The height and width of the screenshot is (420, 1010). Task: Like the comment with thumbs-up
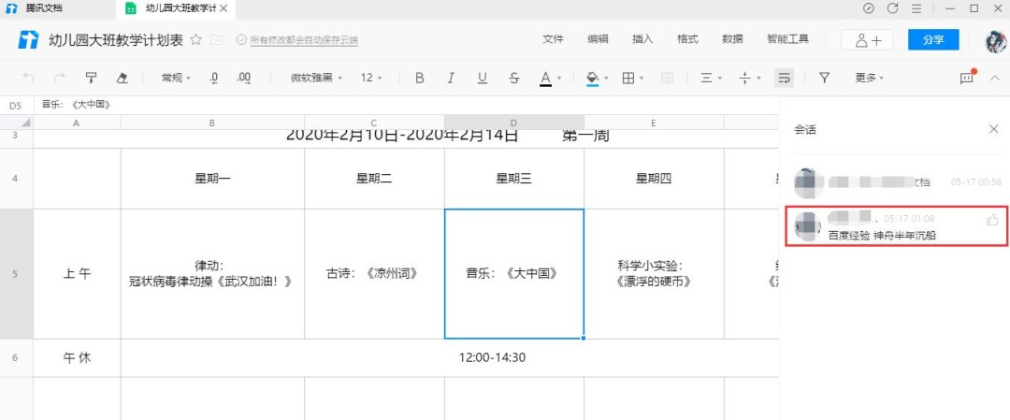click(x=992, y=220)
